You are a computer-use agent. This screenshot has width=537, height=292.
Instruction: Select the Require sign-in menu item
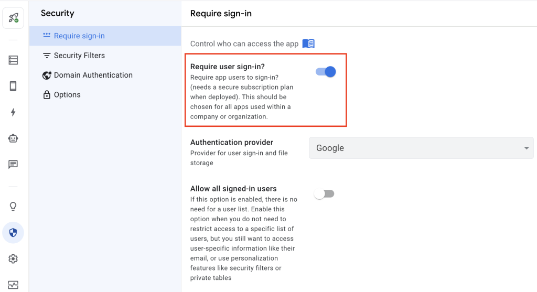tap(79, 36)
